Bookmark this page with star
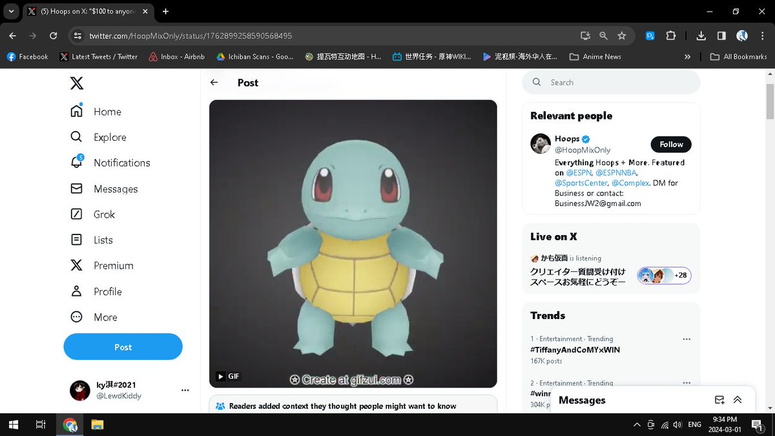 click(622, 36)
